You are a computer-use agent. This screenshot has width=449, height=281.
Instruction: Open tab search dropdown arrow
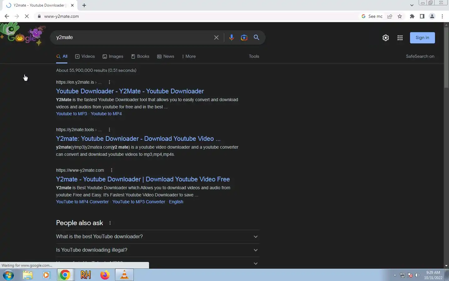tap(412, 5)
